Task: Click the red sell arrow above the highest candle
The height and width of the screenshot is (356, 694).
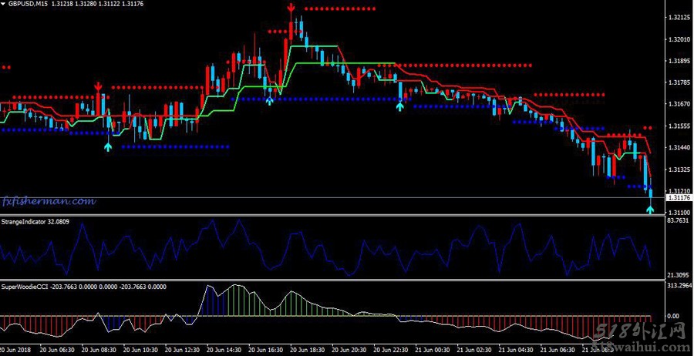Action: [x=291, y=8]
